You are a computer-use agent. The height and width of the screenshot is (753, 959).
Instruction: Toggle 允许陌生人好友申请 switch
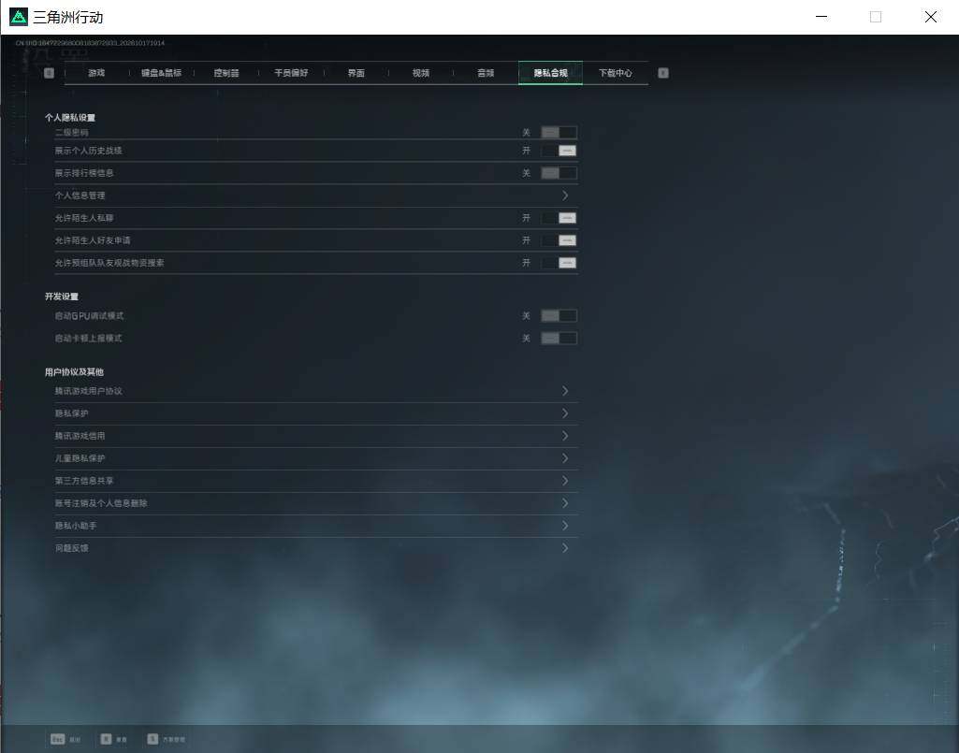point(559,240)
